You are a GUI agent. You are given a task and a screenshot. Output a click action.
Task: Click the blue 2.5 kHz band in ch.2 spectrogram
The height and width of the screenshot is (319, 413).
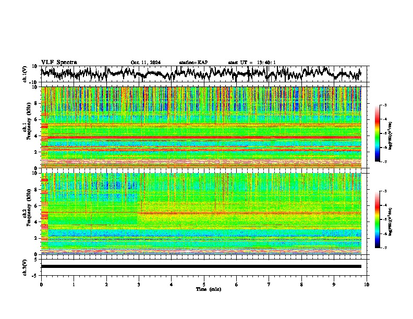(x=204, y=233)
